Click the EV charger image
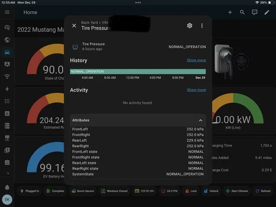This screenshot has width=276, height=207. click(x=231, y=62)
